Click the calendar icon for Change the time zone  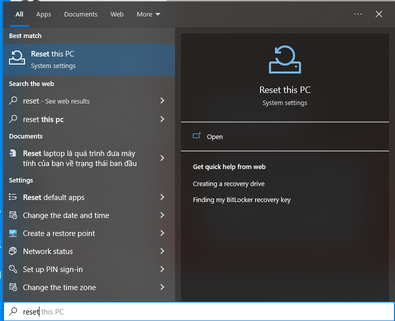pos(13,287)
